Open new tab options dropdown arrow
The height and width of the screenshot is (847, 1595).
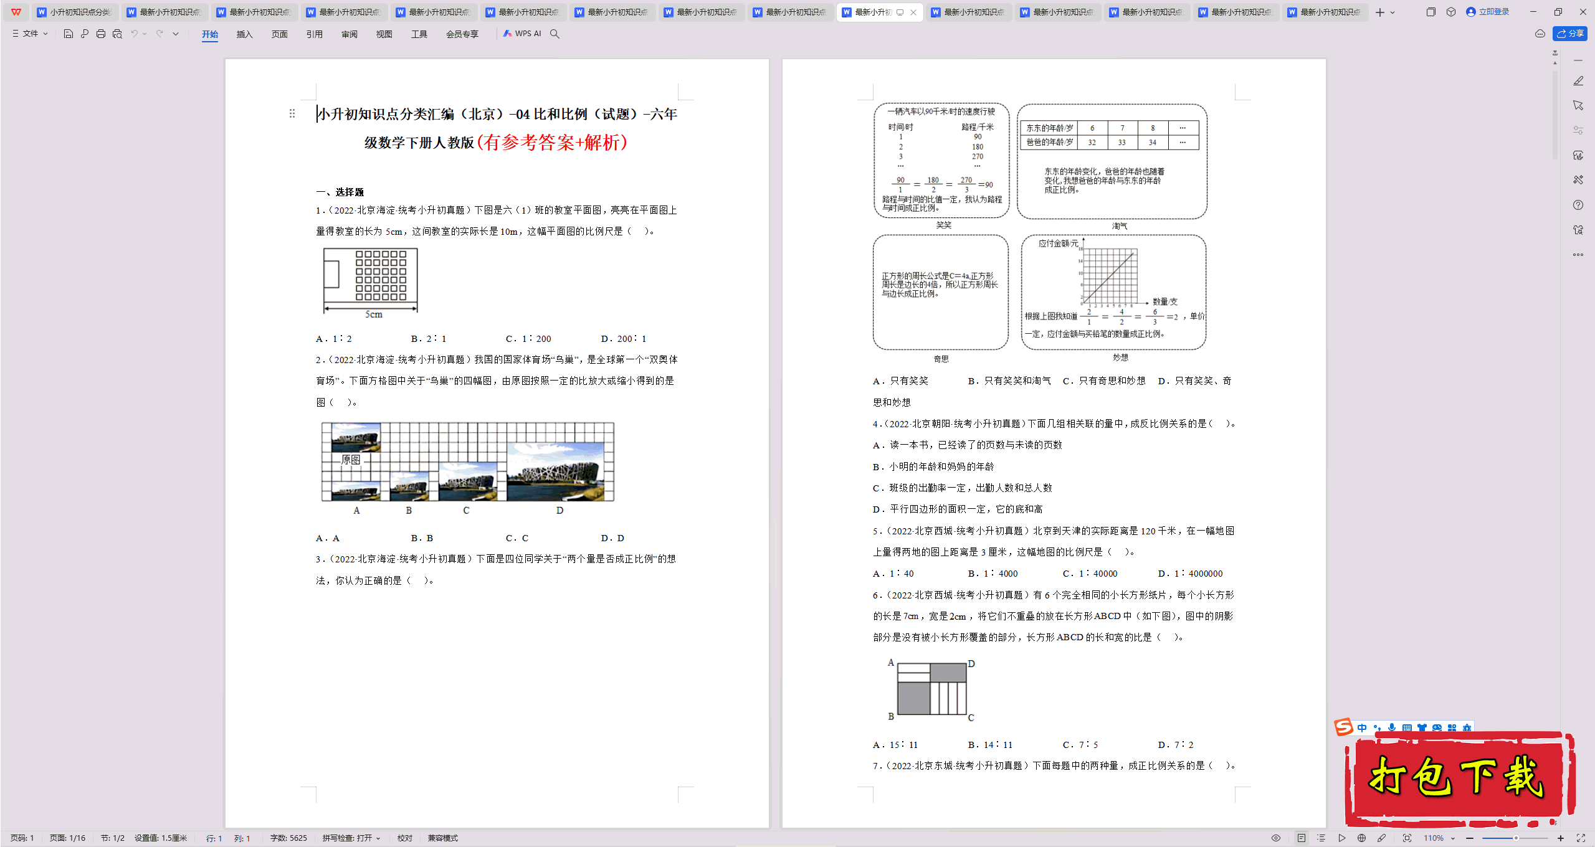tap(1393, 12)
